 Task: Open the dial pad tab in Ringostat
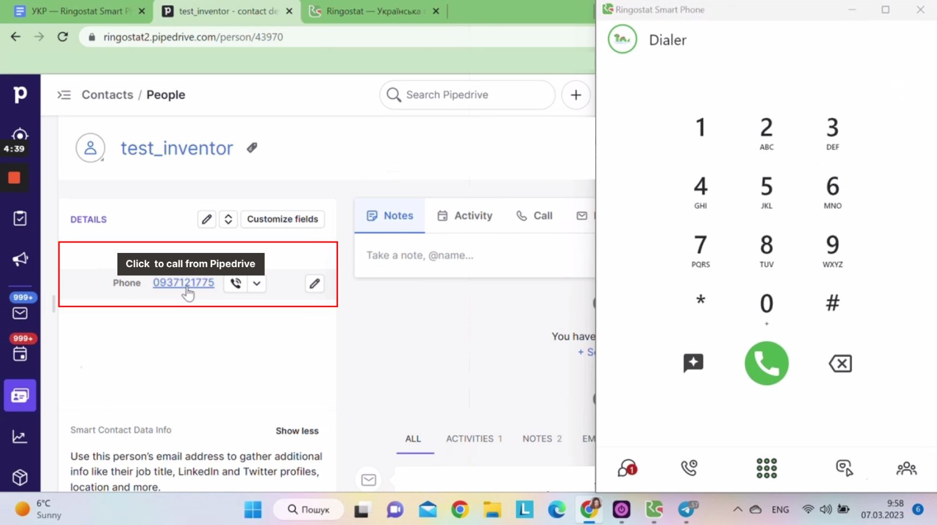767,468
